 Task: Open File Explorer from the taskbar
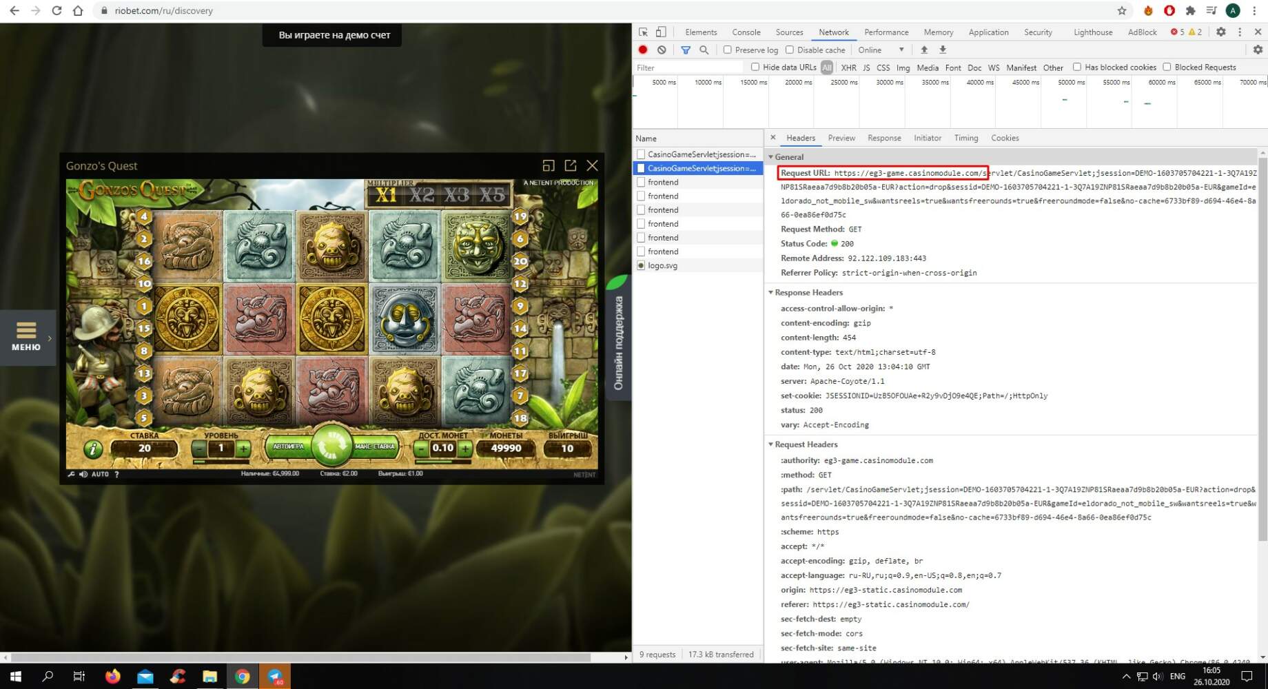click(209, 676)
